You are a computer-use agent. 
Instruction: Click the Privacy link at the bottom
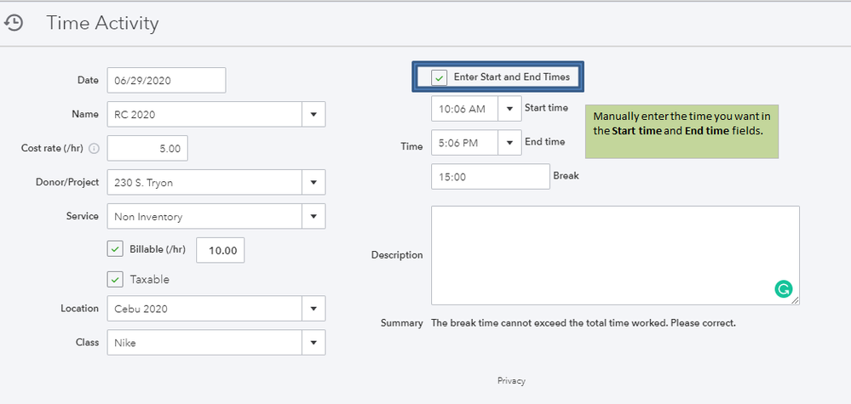tap(511, 381)
